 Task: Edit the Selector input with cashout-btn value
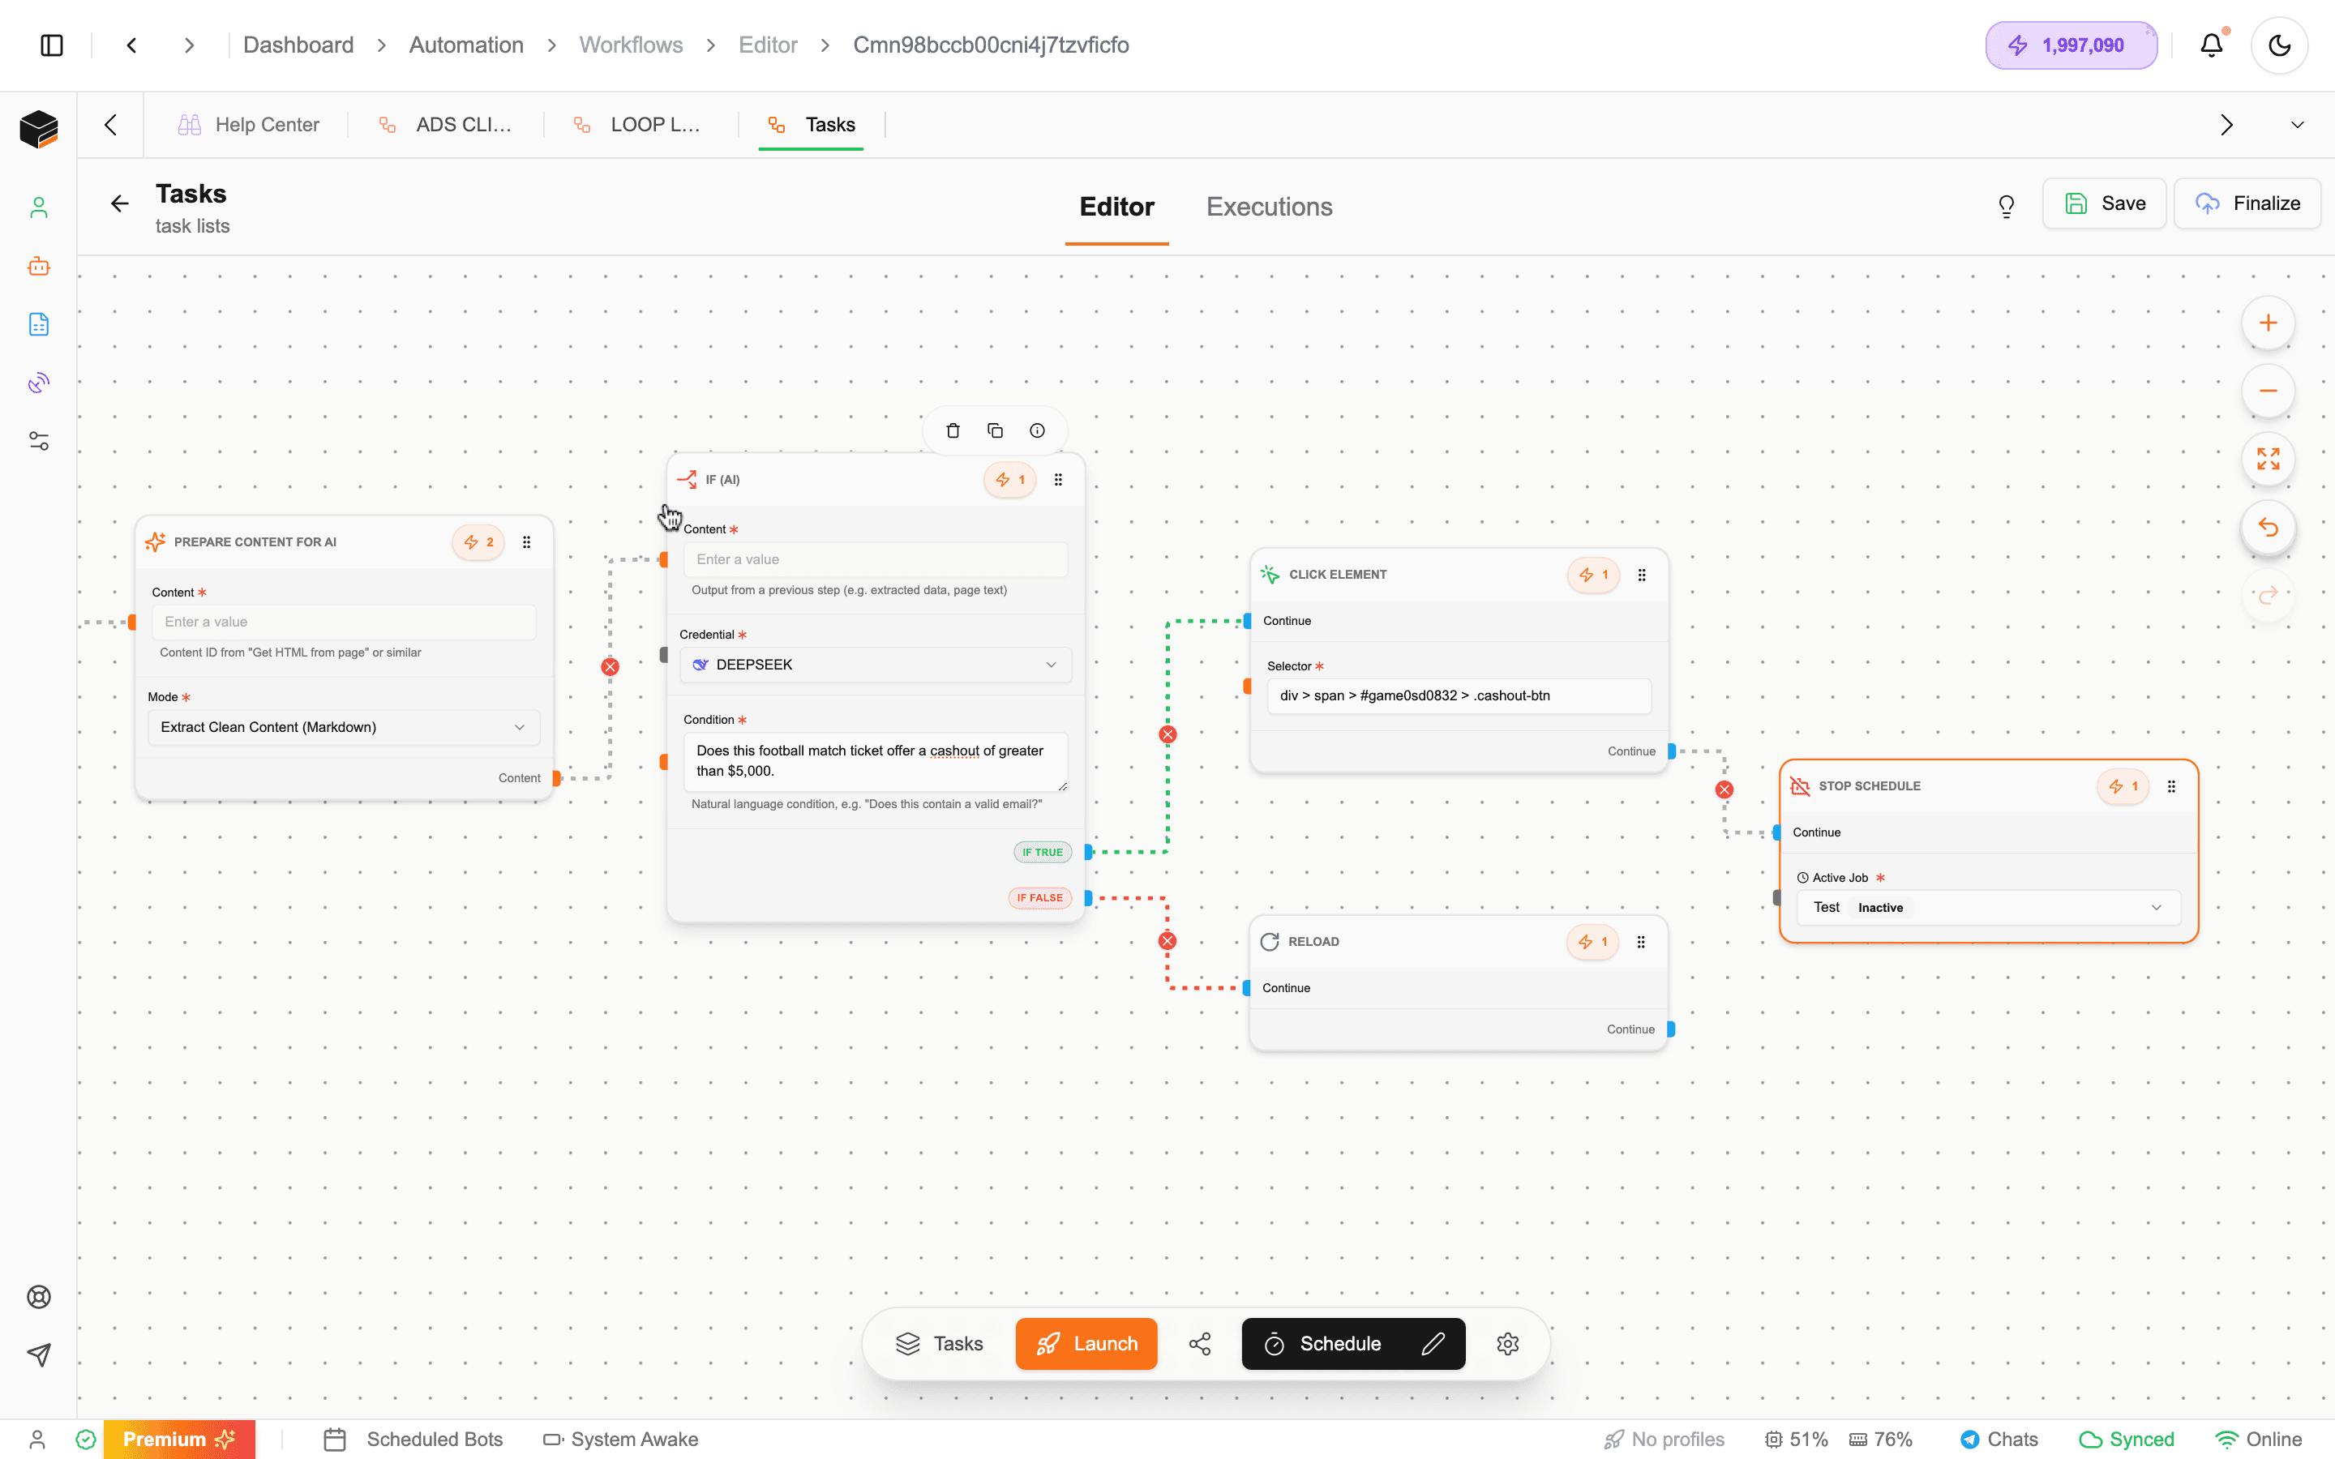[x=1458, y=695]
